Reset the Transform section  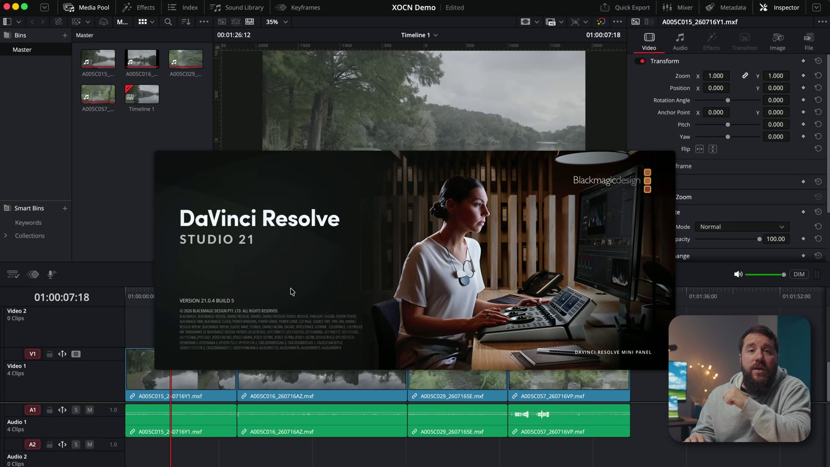(818, 61)
